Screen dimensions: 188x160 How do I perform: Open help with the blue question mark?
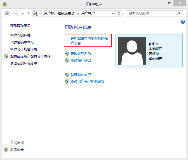tap(183, 22)
